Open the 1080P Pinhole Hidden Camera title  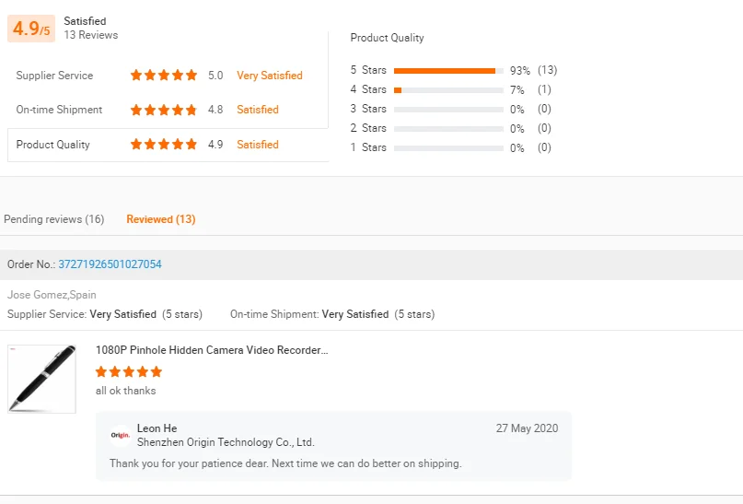point(212,350)
